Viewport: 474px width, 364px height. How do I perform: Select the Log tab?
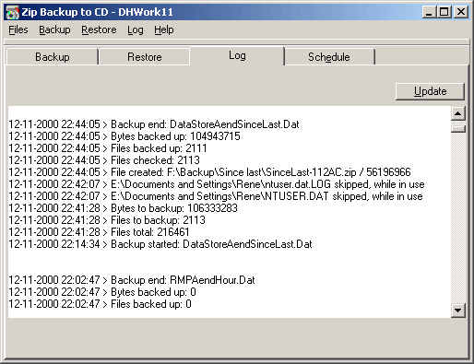(x=237, y=55)
